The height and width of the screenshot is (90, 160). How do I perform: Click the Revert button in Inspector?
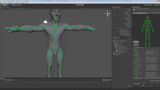152,81
